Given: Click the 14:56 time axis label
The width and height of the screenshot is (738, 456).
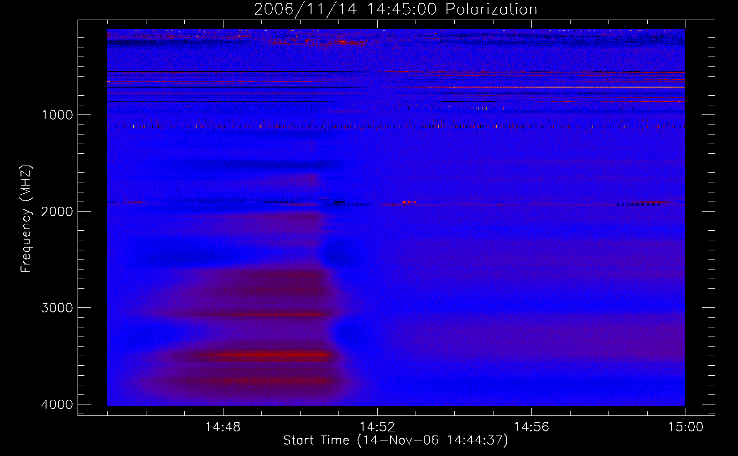Looking at the screenshot, I should coord(531,427).
